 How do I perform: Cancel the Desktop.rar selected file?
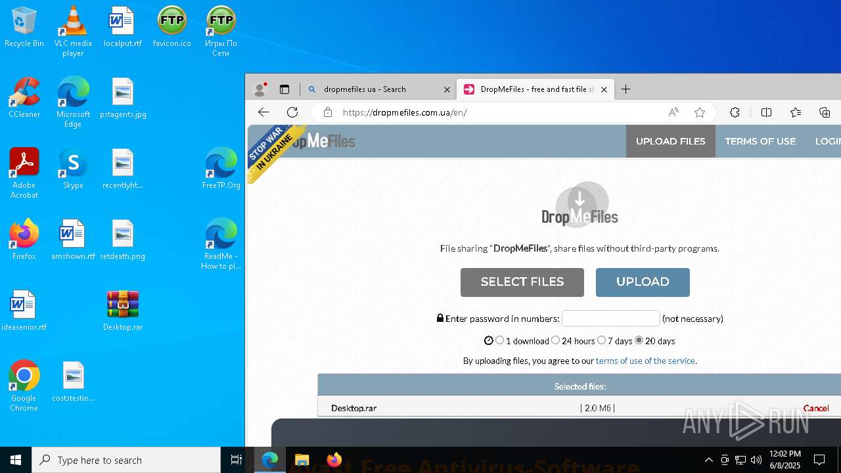(x=816, y=408)
